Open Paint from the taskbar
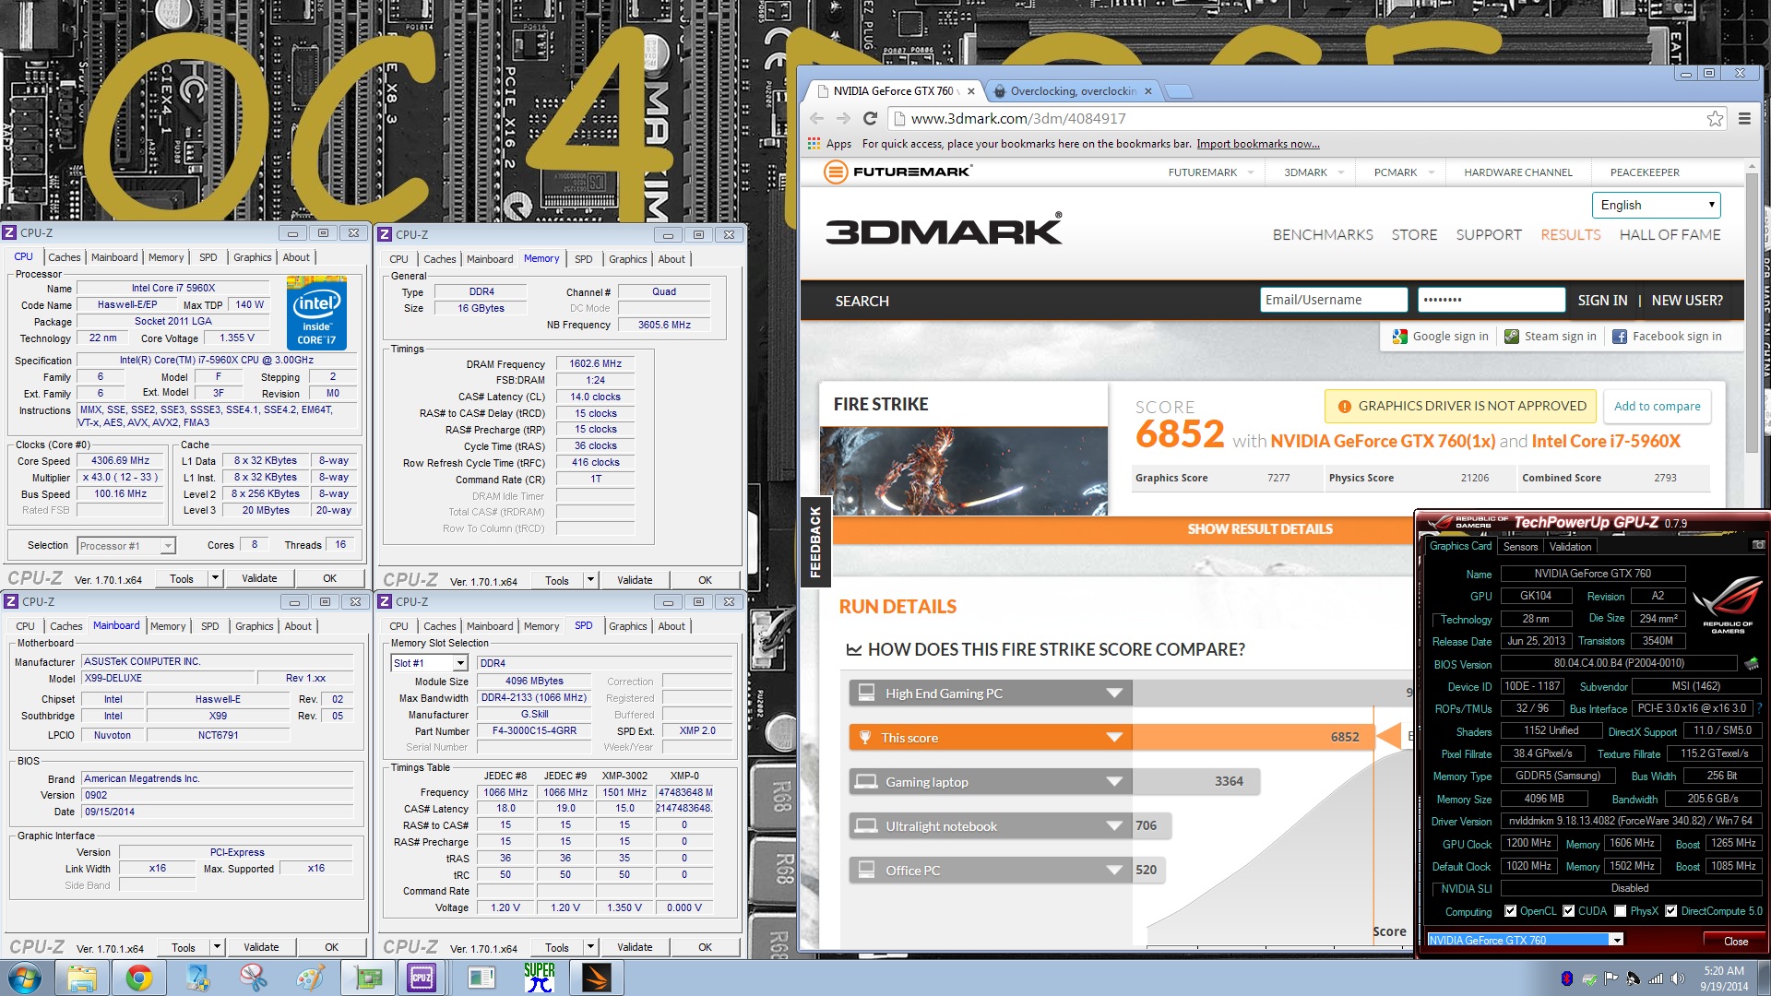The image size is (1771, 996). pos(310,978)
